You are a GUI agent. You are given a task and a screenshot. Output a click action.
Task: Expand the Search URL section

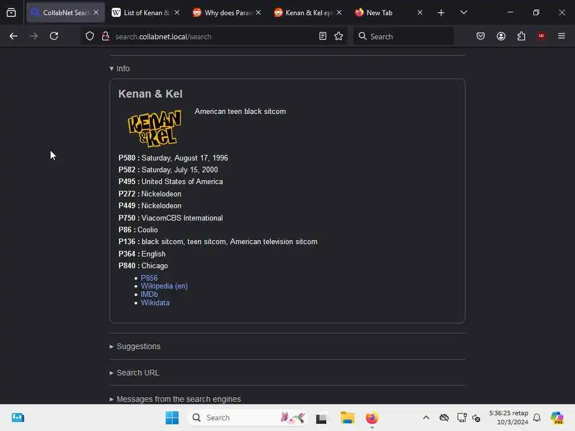click(134, 373)
